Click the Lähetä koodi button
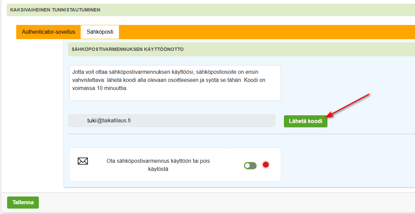 click(306, 121)
